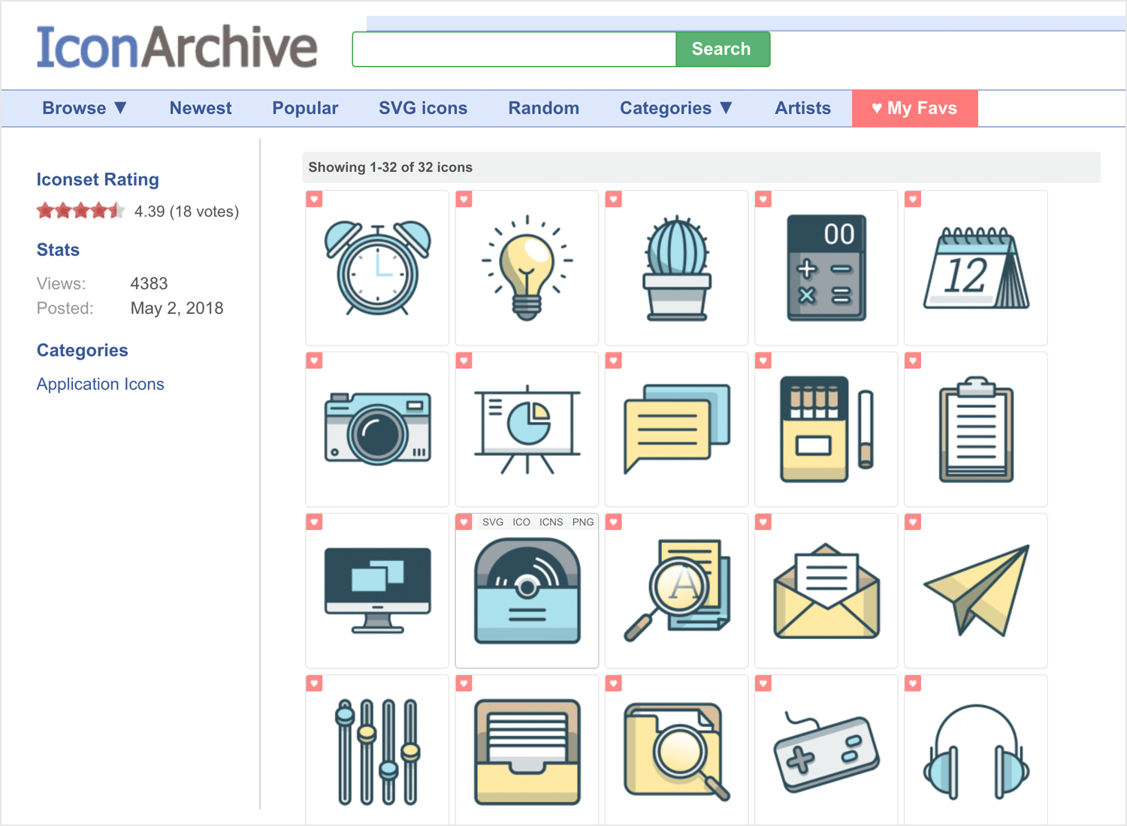This screenshot has height=826, width=1127.
Task: Open My Favs
Action: 914,108
